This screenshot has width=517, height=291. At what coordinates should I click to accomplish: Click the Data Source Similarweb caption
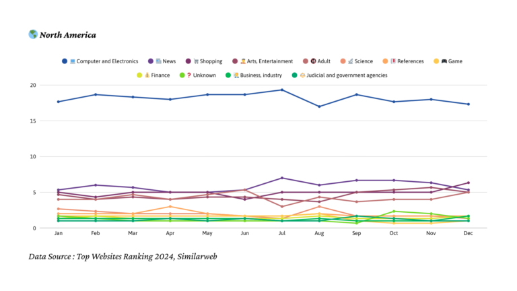123,257
